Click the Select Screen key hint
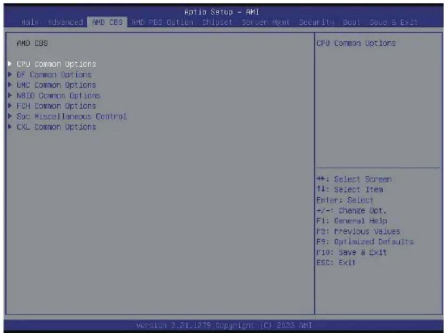 (354, 179)
